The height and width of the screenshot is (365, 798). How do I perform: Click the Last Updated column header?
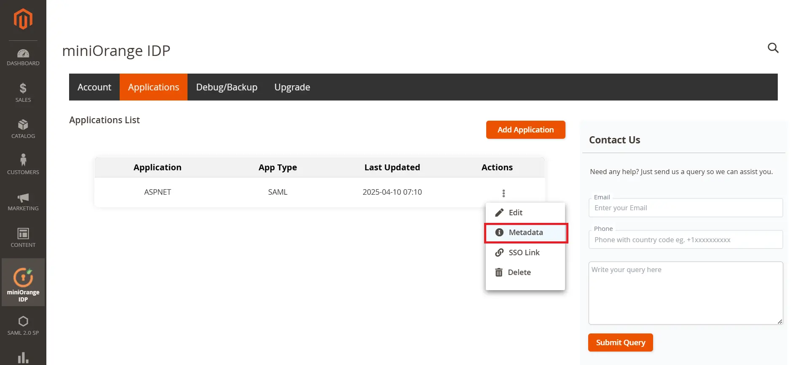pyautogui.click(x=392, y=167)
